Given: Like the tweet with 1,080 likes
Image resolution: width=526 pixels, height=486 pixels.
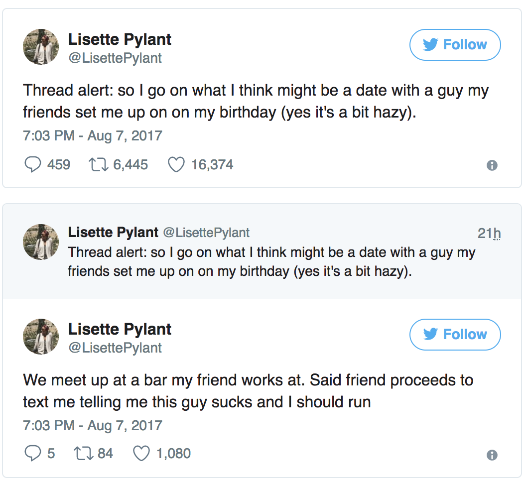Looking at the screenshot, I should click(x=141, y=454).
